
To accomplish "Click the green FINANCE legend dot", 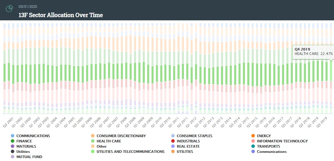I will point(12,141).
